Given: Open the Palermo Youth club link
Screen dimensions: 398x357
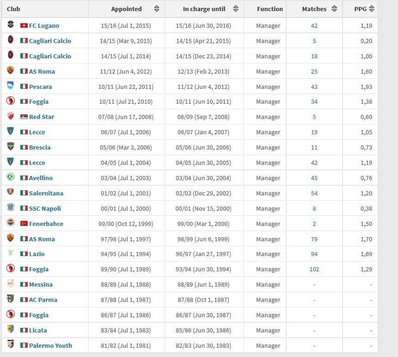Looking at the screenshot, I should tap(50, 345).
